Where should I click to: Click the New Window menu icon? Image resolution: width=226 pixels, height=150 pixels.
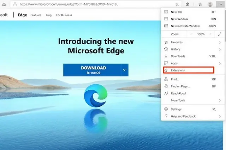pos(166,19)
